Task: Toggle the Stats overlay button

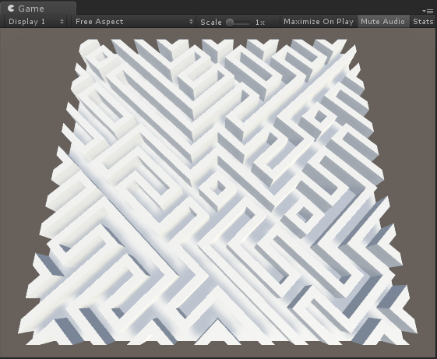Action: point(423,22)
